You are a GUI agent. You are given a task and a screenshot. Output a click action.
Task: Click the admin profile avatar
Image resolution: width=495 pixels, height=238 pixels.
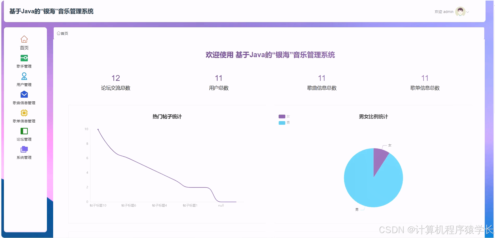point(460,11)
